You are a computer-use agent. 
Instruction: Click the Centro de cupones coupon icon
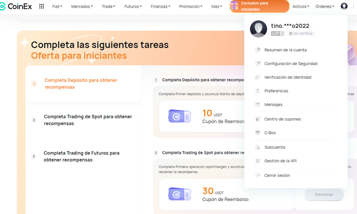(258, 119)
